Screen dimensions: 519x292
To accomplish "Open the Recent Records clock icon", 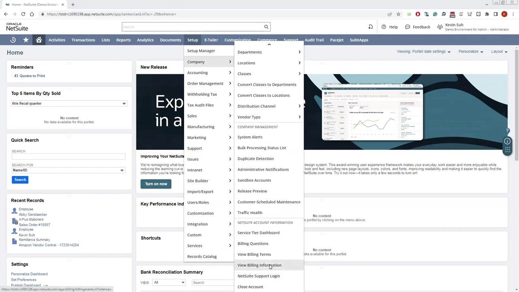I will click(x=13, y=40).
